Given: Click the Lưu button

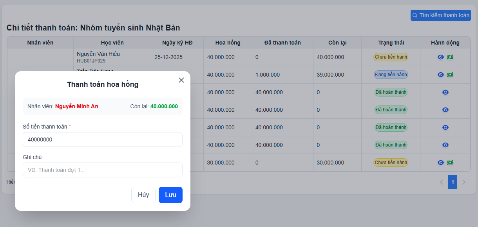Looking at the screenshot, I should 170,195.
